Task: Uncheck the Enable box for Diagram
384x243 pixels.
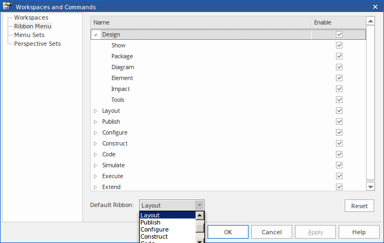Action: [339, 67]
